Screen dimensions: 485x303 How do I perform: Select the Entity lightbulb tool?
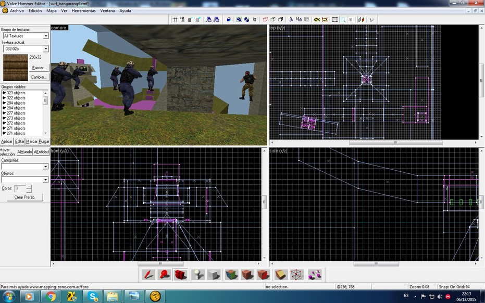point(197,274)
